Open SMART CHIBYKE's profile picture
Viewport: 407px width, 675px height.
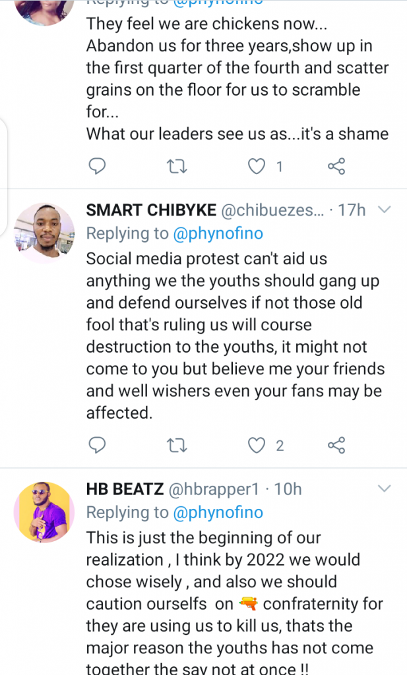tap(44, 233)
